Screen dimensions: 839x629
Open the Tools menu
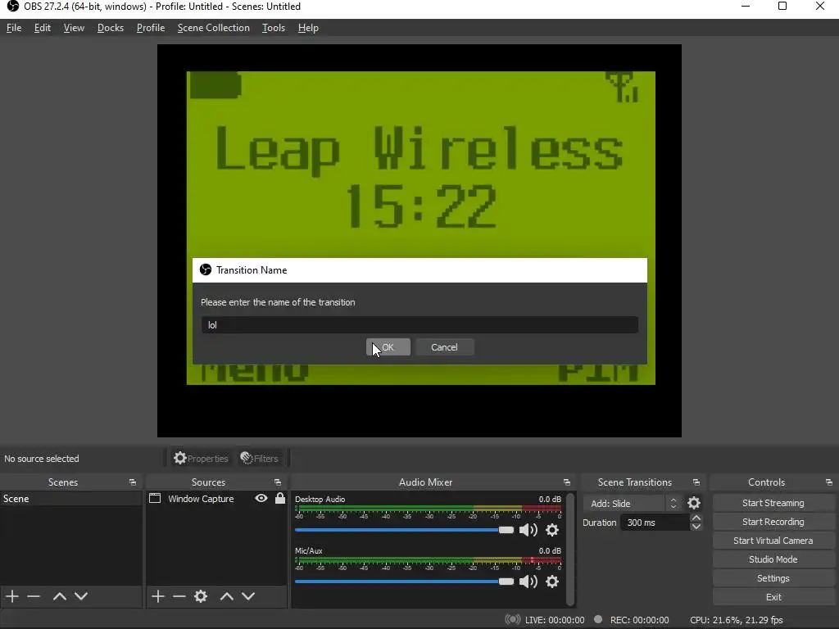click(274, 28)
